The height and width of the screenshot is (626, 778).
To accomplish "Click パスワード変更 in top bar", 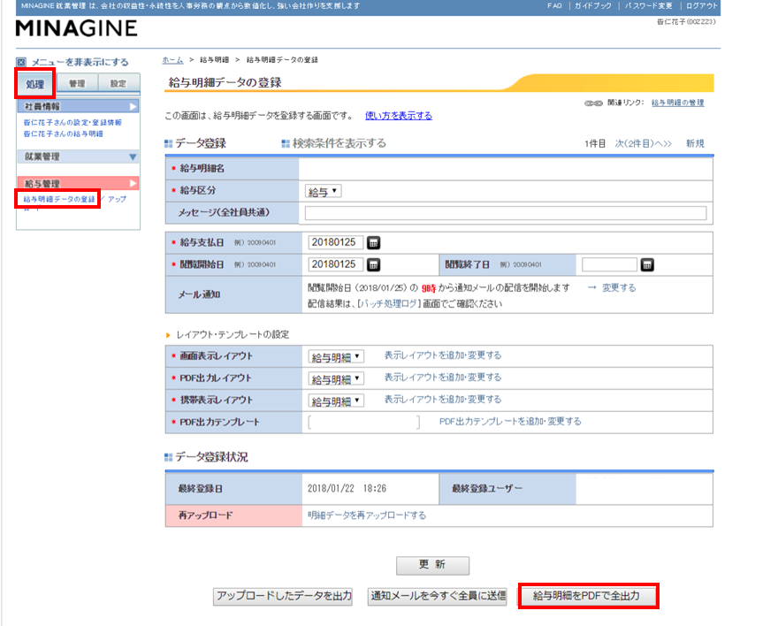I will 649,6.
